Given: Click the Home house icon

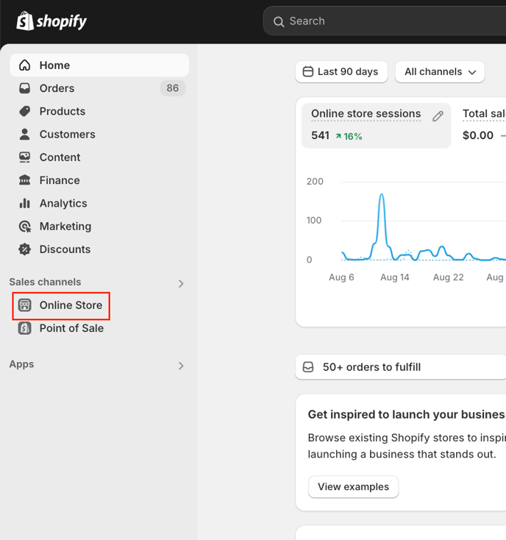Looking at the screenshot, I should (x=25, y=65).
